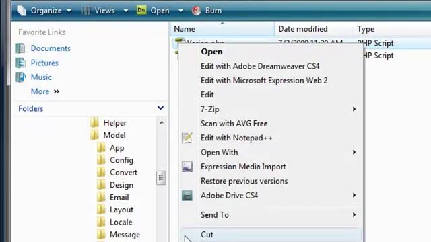Click the More favorite links label

(40, 91)
